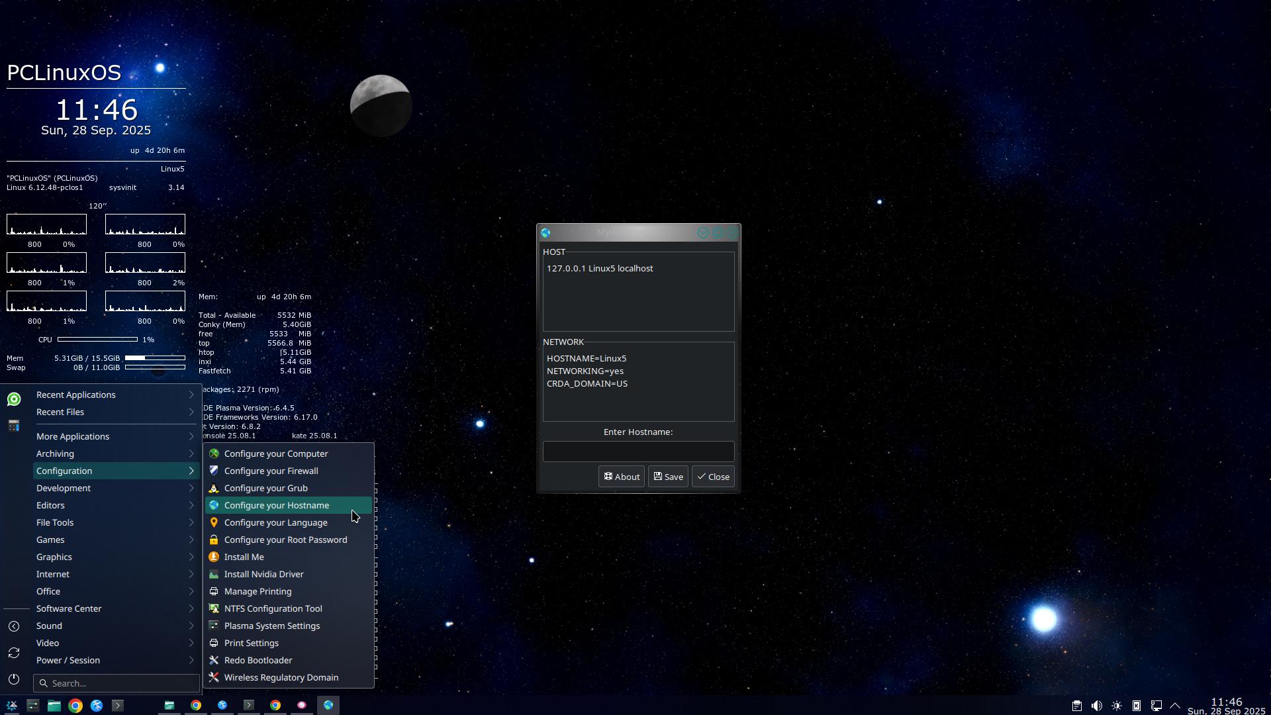The image size is (1271, 715).
Task: Open WhatsApp favorite in the launcher sidebar
Action: tap(14, 399)
